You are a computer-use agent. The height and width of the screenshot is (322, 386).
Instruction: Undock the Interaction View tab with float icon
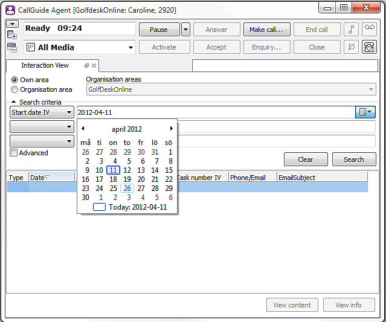point(86,65)
